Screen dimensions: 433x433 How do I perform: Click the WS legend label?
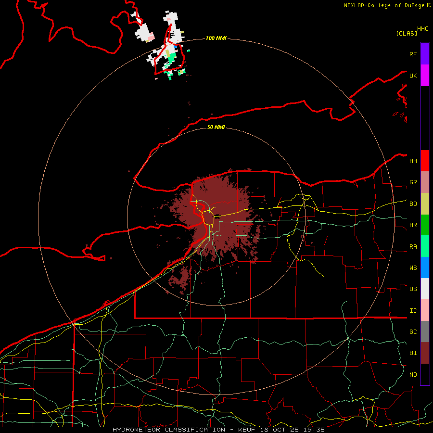pyautogui.click(x=413, y=268)
